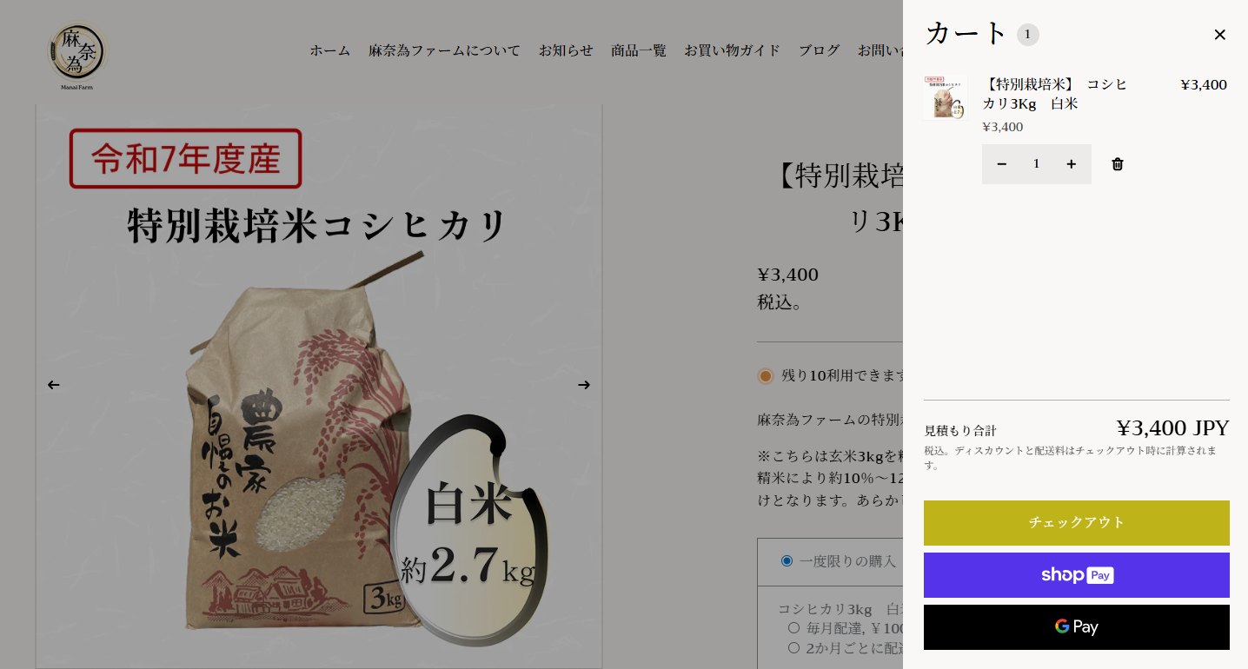1248x669 pixels.
Task: Select the 毎月配達 subscription radio option
Action: 793,627
